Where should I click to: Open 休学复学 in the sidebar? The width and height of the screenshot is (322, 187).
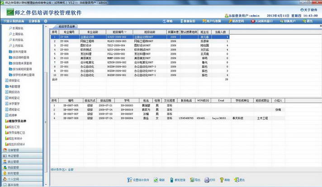(12, 104)
